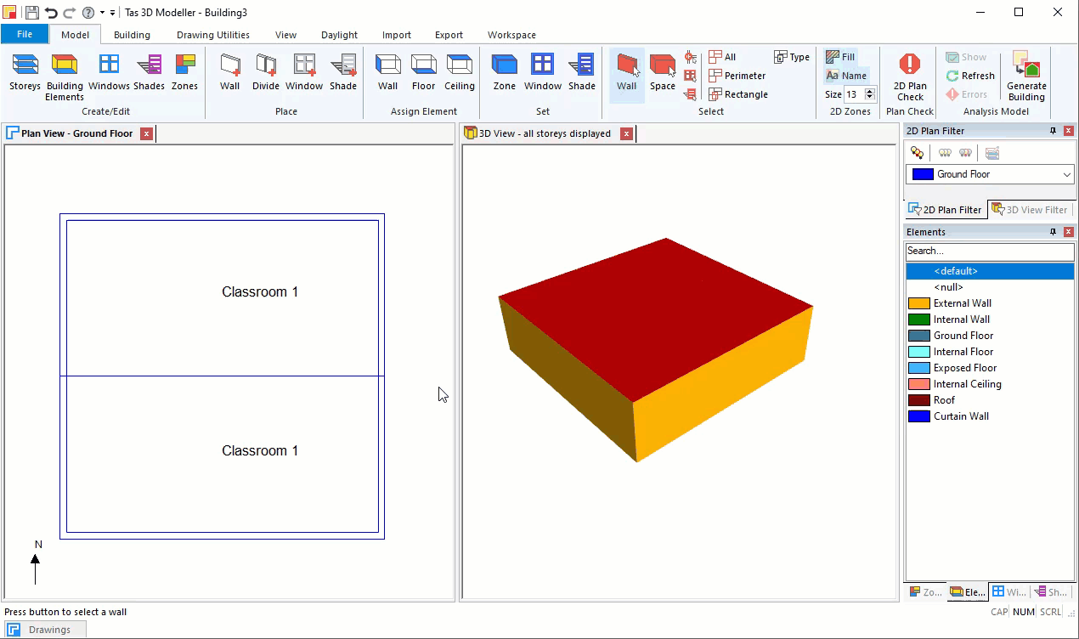Select Ground Floor in Elements list

(990, 336)
